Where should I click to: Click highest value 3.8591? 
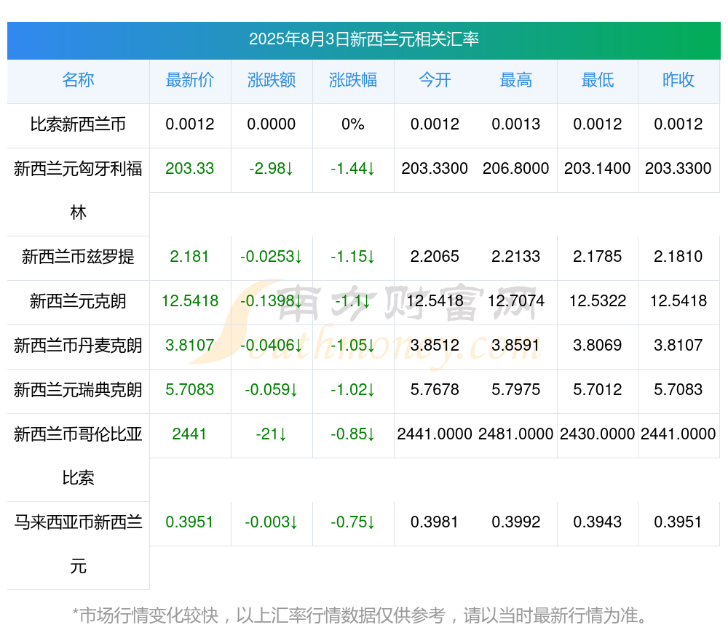(516, 345)
